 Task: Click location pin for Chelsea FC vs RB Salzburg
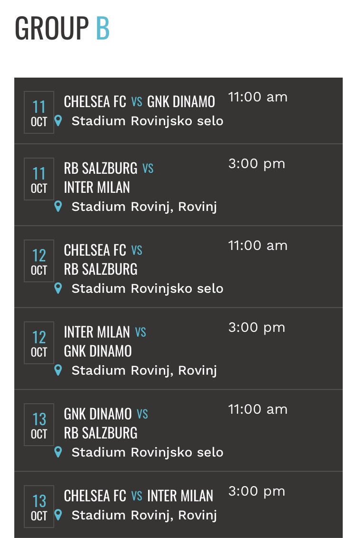click(58, 288)
